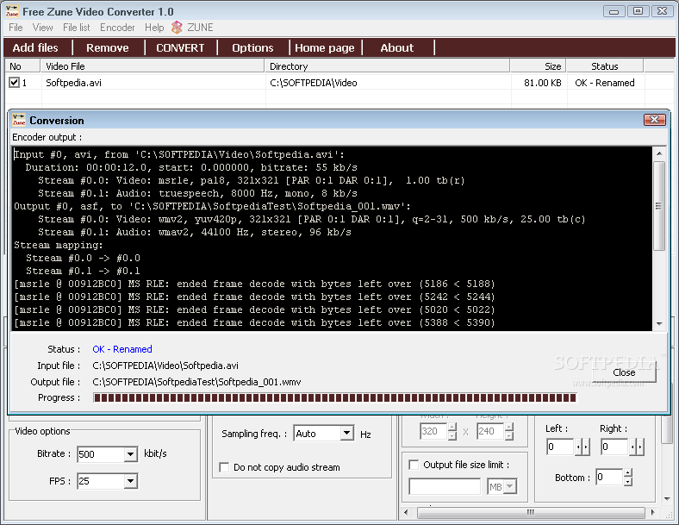Open the ZUNE menu item

pyautogui.click(x=200, y=28)
